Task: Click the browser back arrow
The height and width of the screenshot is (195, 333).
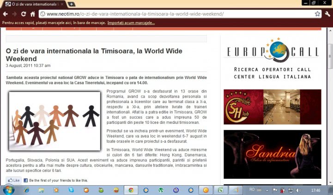Action: tap(6, 14)
